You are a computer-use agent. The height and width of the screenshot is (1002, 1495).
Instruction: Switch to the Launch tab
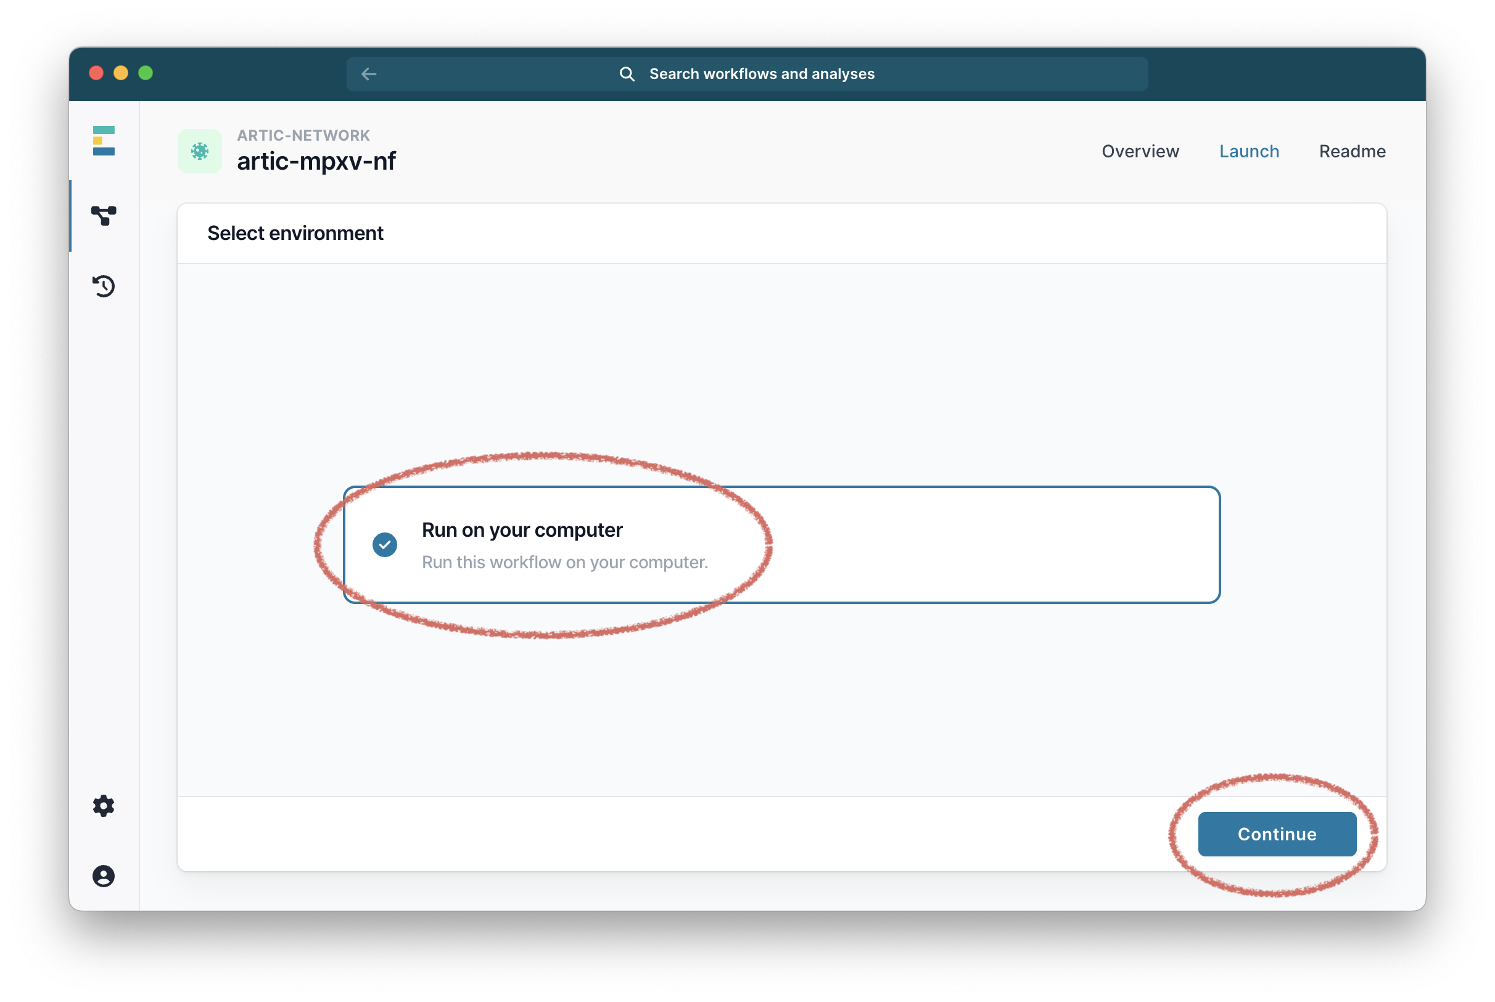[1248, 151]
